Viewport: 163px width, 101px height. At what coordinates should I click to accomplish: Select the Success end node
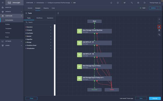[x=95, y=90]
